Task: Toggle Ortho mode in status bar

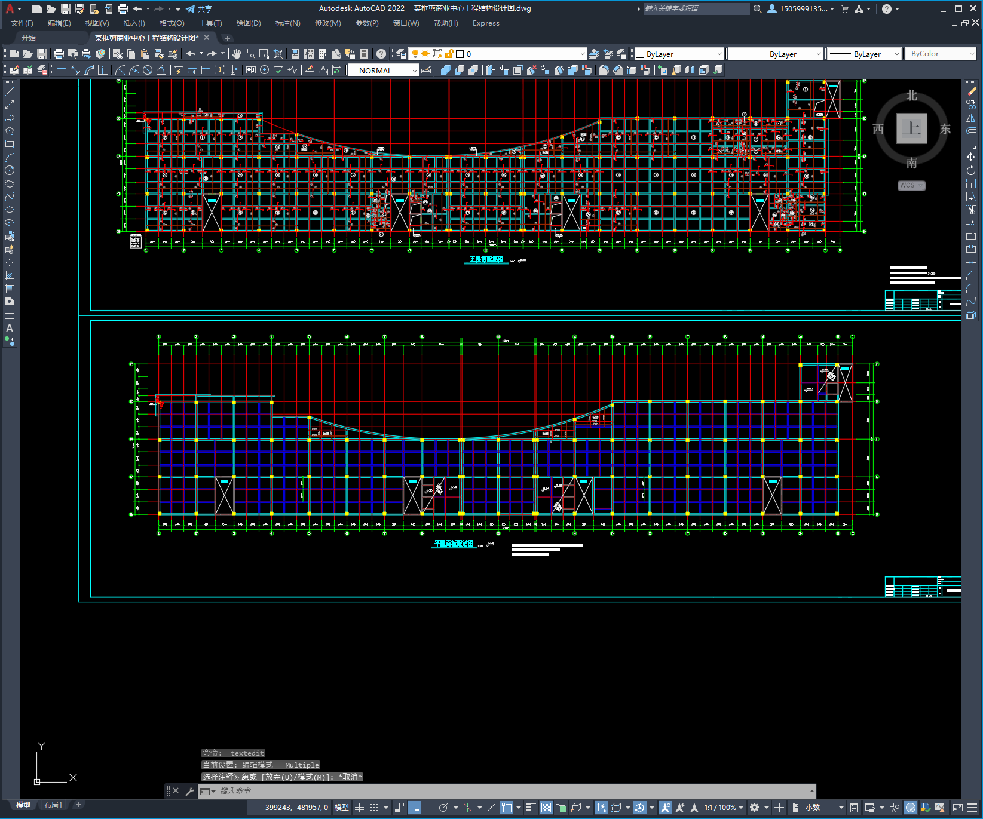Action: (x=429, y=808)
